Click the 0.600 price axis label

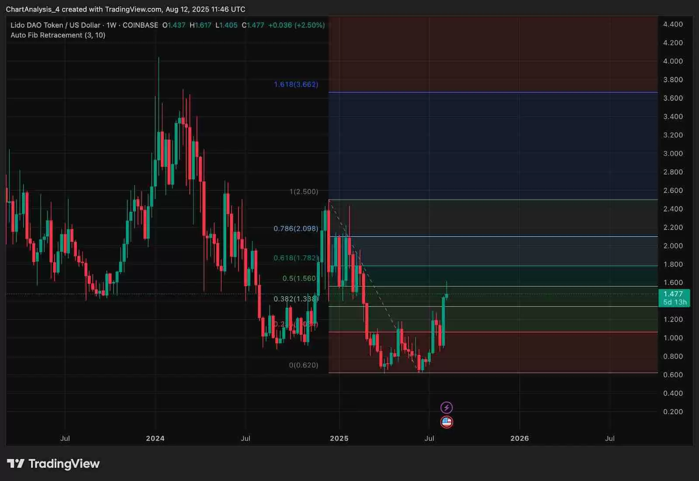[x=673, y=375]
